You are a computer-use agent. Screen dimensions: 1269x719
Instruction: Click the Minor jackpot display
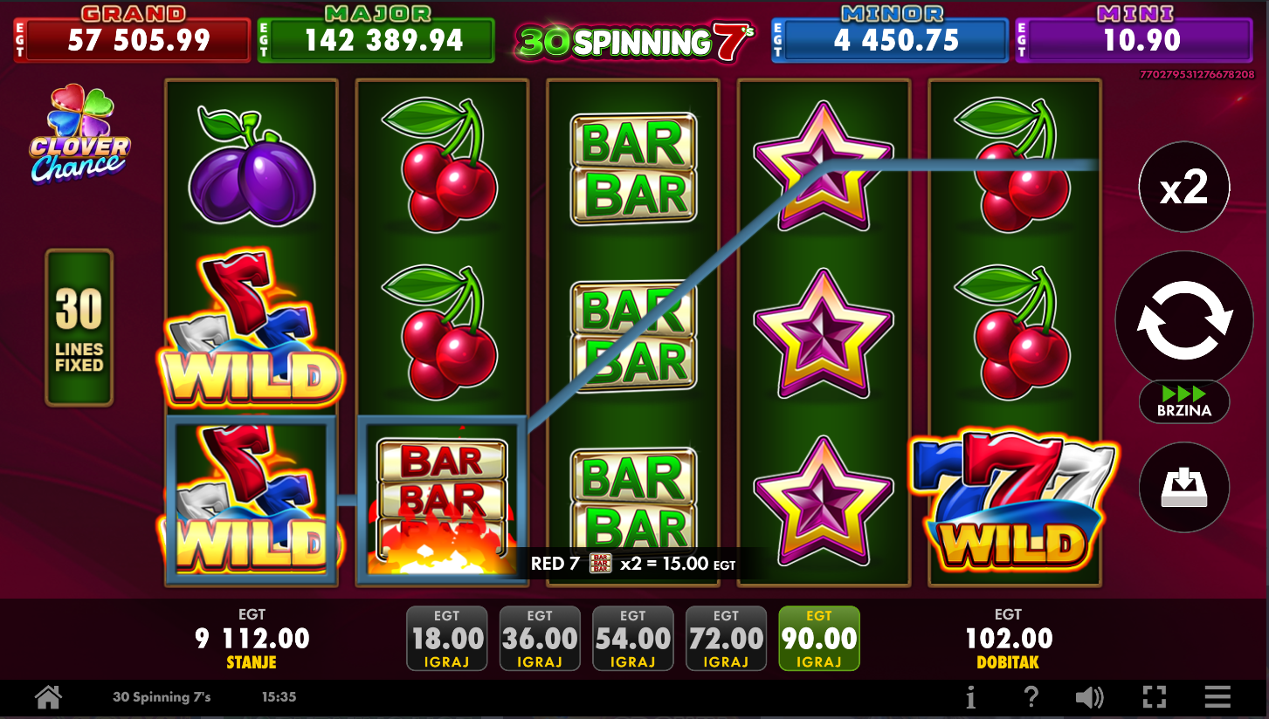pos(890,34)
